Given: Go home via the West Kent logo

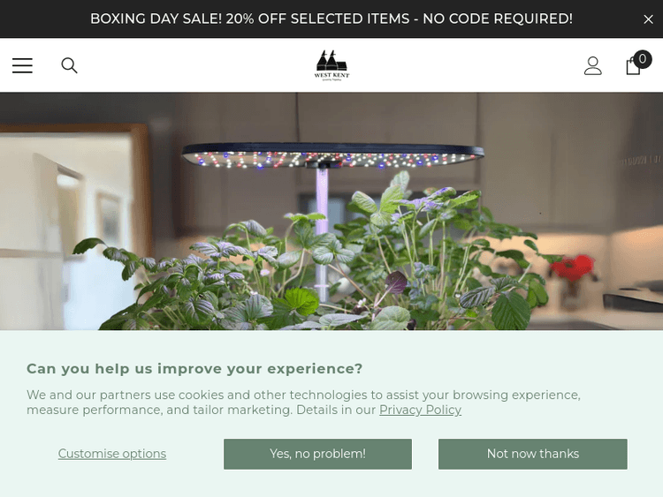Looking at the screenshot, I should tap(331, 64).
